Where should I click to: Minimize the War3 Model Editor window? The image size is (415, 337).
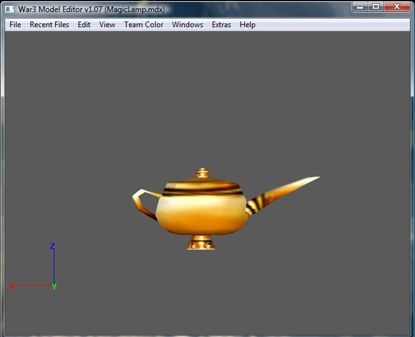pyautogui.click(x=360, y=6)
